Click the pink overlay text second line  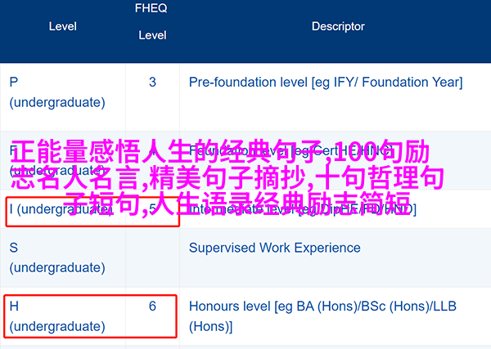[227, 177]
